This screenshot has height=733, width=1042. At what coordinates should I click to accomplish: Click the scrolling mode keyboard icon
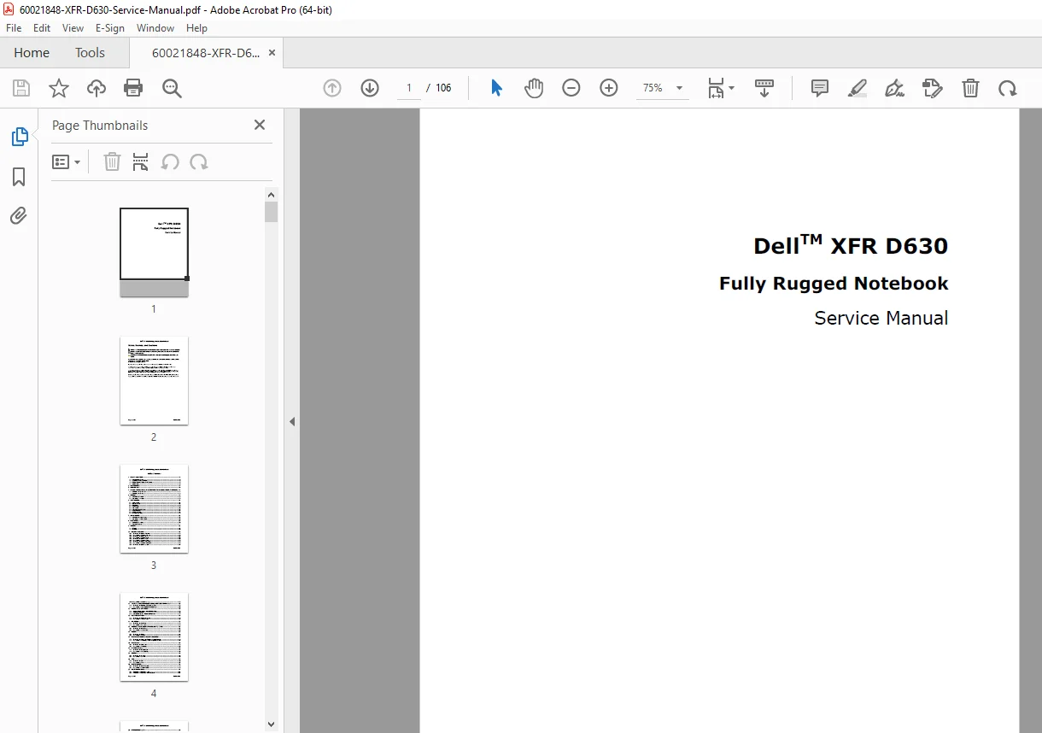tap(764, 88)
